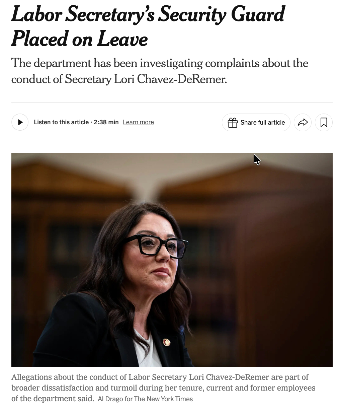Click the headline Labor Secretary's Security Guard

coord(148,14)
